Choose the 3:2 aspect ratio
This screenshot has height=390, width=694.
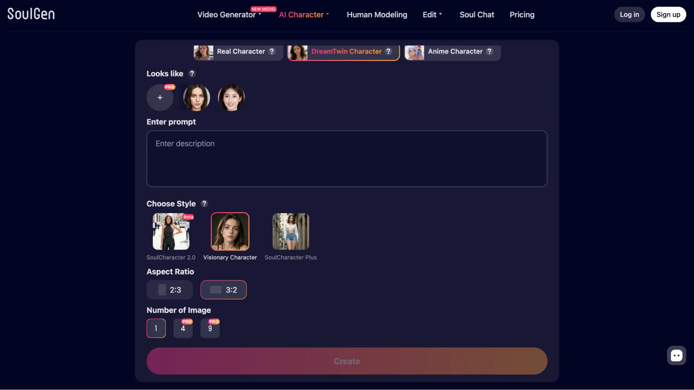tap(224, 290)
